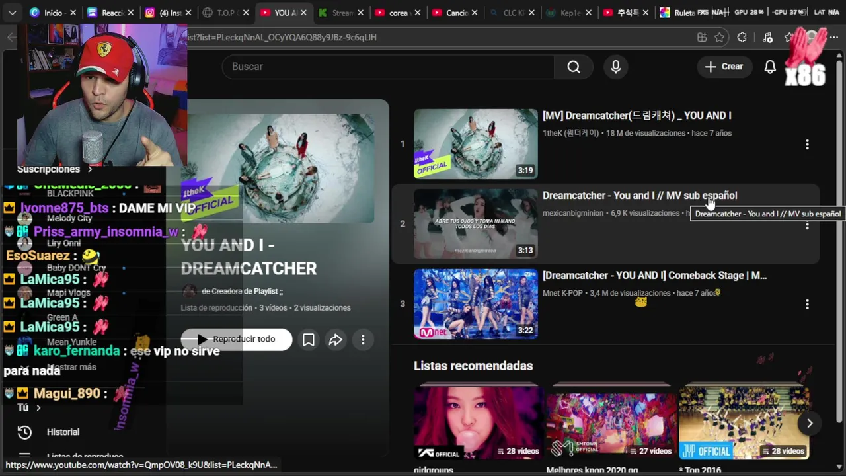Screen dimensions: 846x476
Task: Open the browser tab list dropdown arrow
Action: [12, 13]
